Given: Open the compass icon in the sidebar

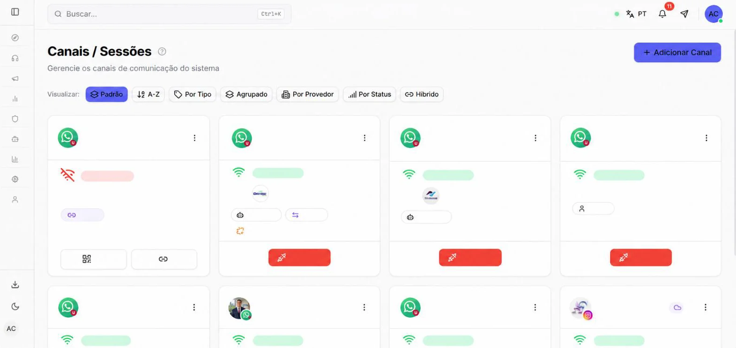Looking at the screenshot, I should coord(15,38).
